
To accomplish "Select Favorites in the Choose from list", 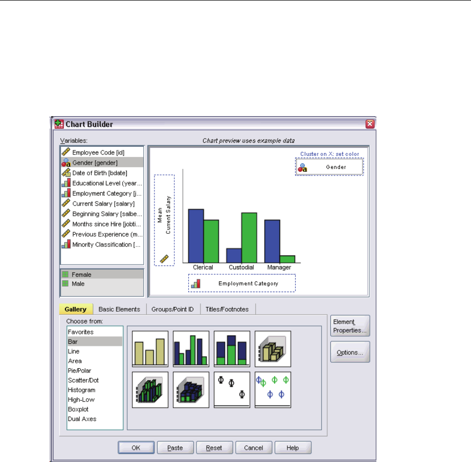I will point(95,332).
